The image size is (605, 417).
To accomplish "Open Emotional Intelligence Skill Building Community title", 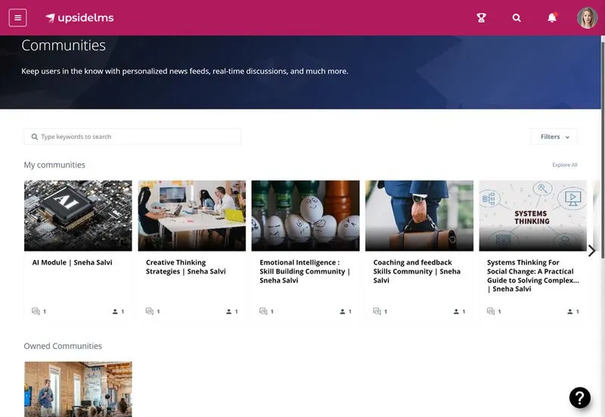I will [305, 271].
